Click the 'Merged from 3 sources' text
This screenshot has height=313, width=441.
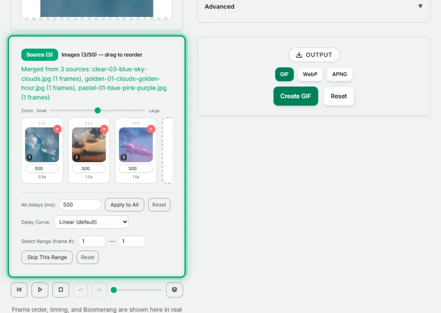(x=94, y=83)
